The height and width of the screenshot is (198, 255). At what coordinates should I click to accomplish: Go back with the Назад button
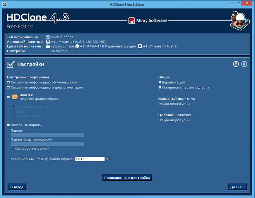(16, 187)
